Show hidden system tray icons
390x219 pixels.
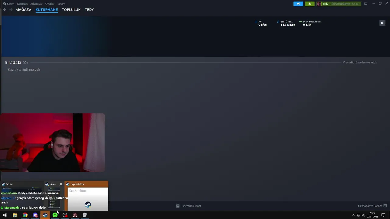[x=353, y=215]
